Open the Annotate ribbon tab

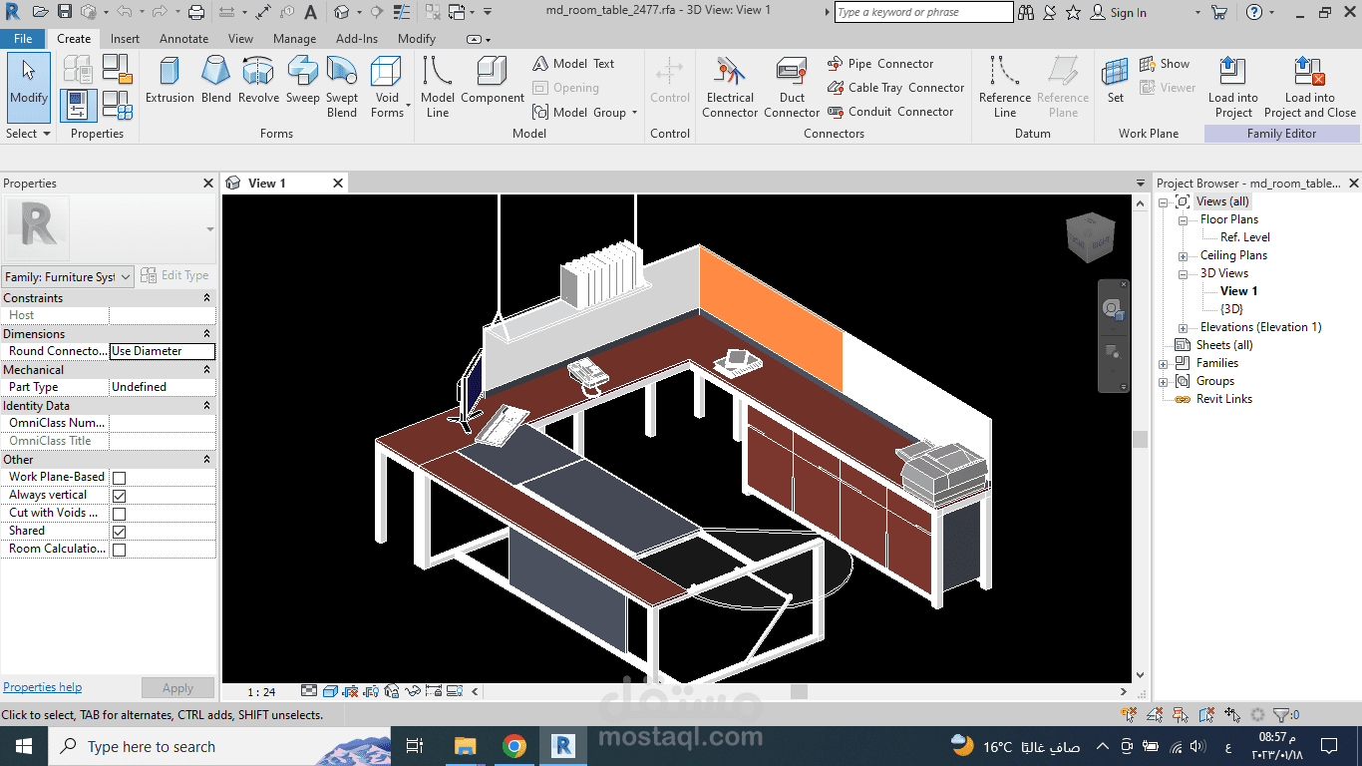point(184,39)
